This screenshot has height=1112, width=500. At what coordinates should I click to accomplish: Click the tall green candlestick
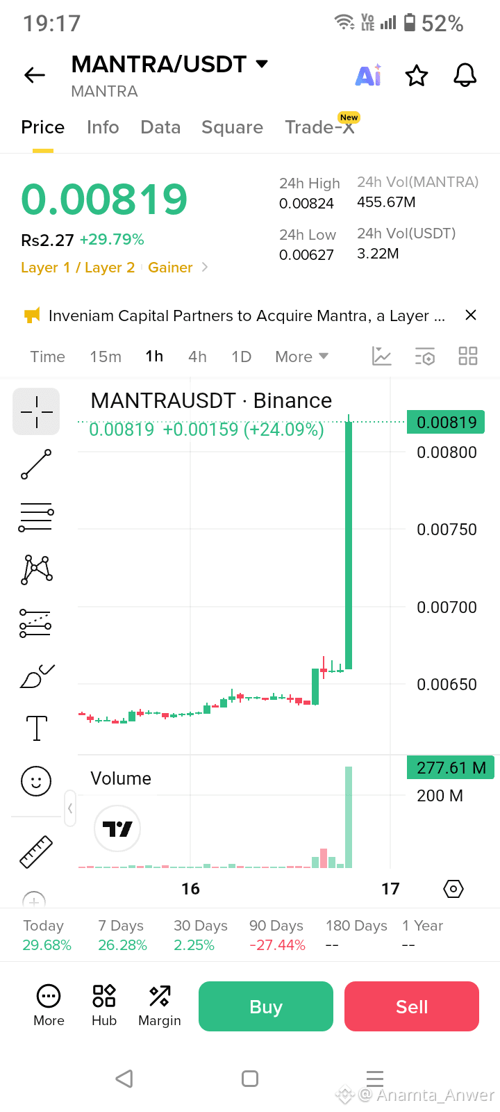(349, 546)
